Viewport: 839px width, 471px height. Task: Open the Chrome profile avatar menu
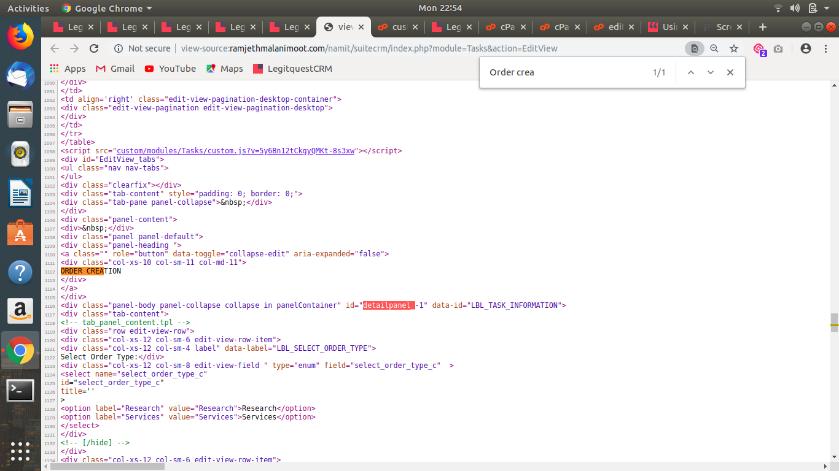pos(806,48)
